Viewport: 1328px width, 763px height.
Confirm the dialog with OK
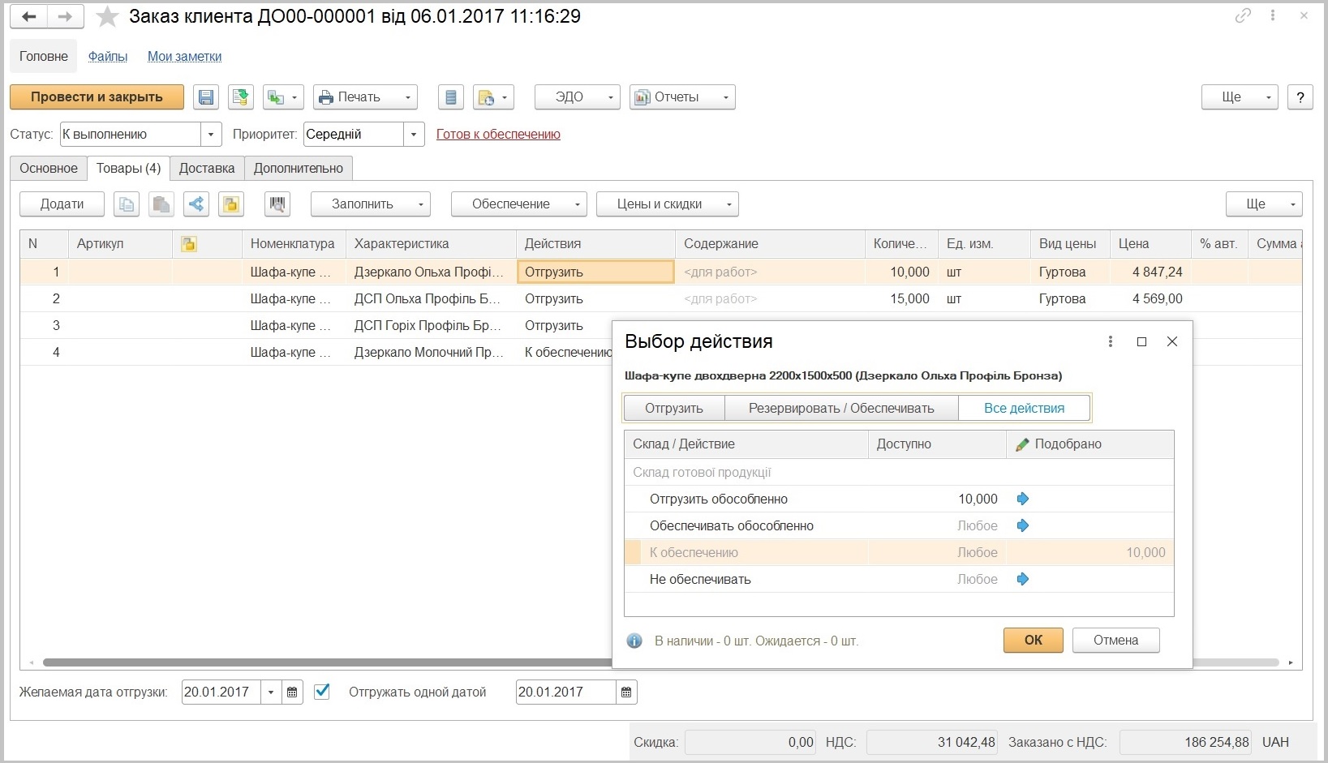pyautogui.click(x=1034, y=640)
